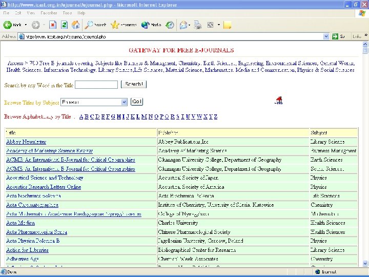Click the Windows logo throbber

pos(362,13)
